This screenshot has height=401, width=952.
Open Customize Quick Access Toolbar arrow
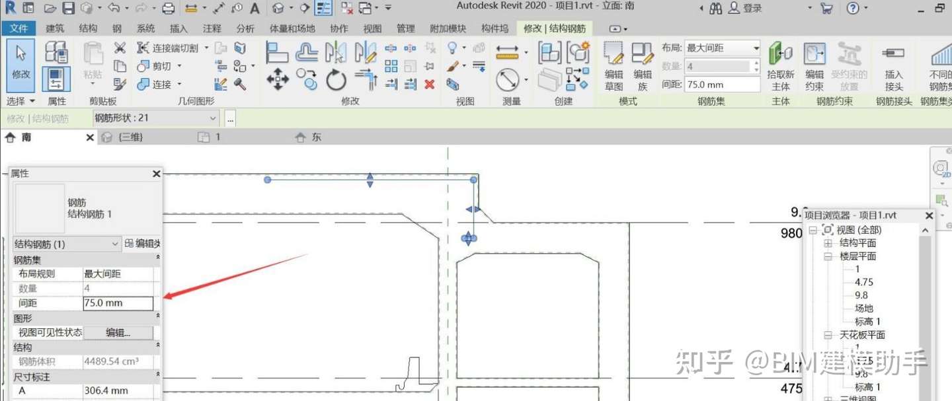tap(388, 8)
